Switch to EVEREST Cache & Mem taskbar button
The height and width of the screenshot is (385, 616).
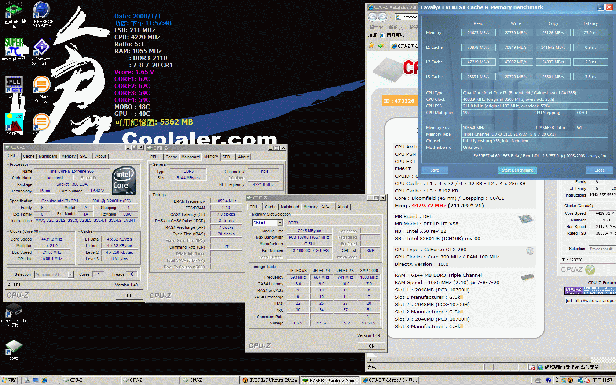(330, 380)
